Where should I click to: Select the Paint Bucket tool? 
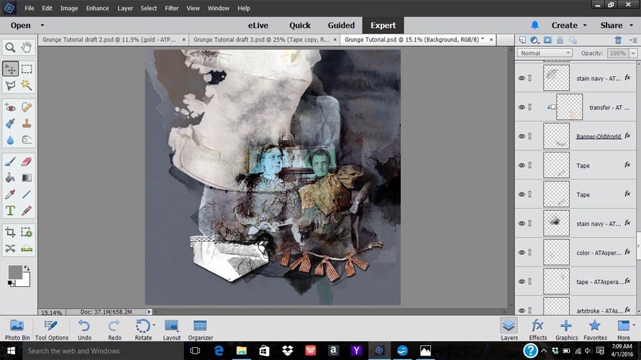[x=10, y=177]
